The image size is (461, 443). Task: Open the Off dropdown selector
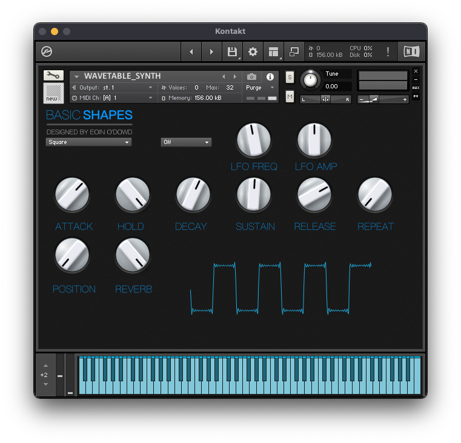click(x=186, y=142)
